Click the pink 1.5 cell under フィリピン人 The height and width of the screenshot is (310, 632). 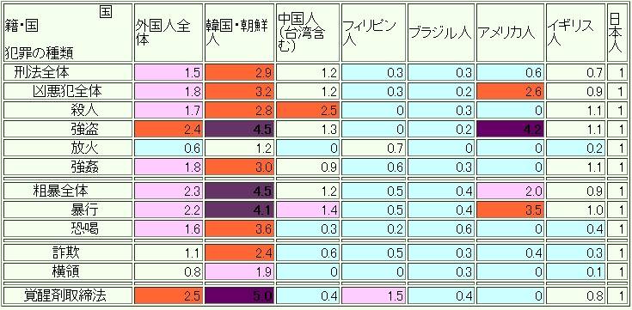point(373,296)
